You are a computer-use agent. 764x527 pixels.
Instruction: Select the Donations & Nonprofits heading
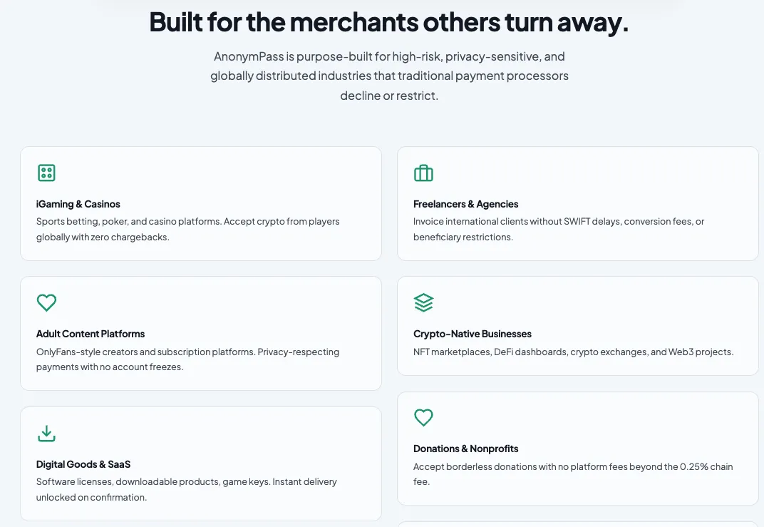pos(466,449)
